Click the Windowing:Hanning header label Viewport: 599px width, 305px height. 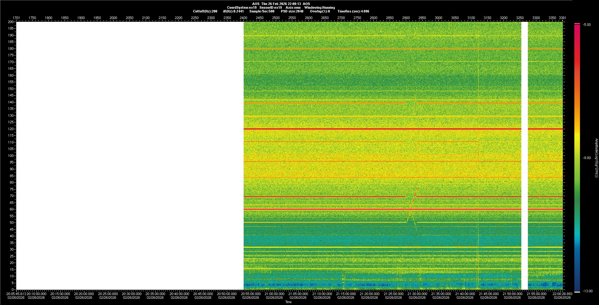click(x=319, y=7)
